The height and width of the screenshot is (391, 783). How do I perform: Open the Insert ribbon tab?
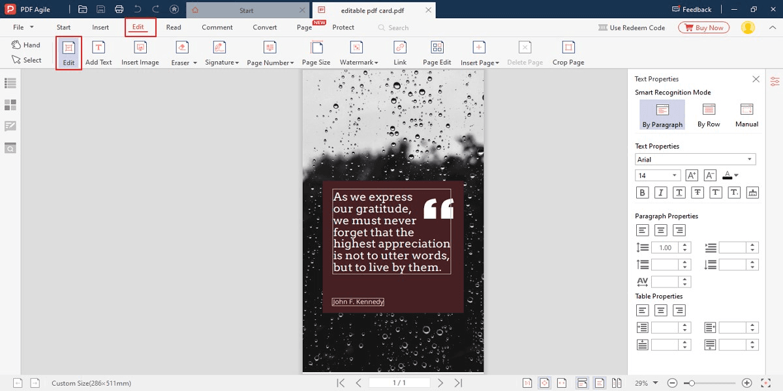[100, 27]
